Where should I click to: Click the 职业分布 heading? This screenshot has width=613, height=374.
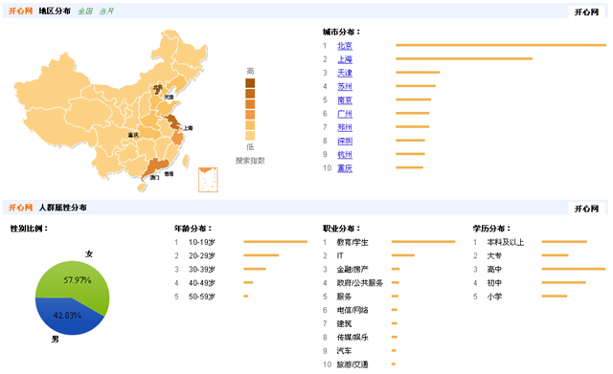pos(341,229)
